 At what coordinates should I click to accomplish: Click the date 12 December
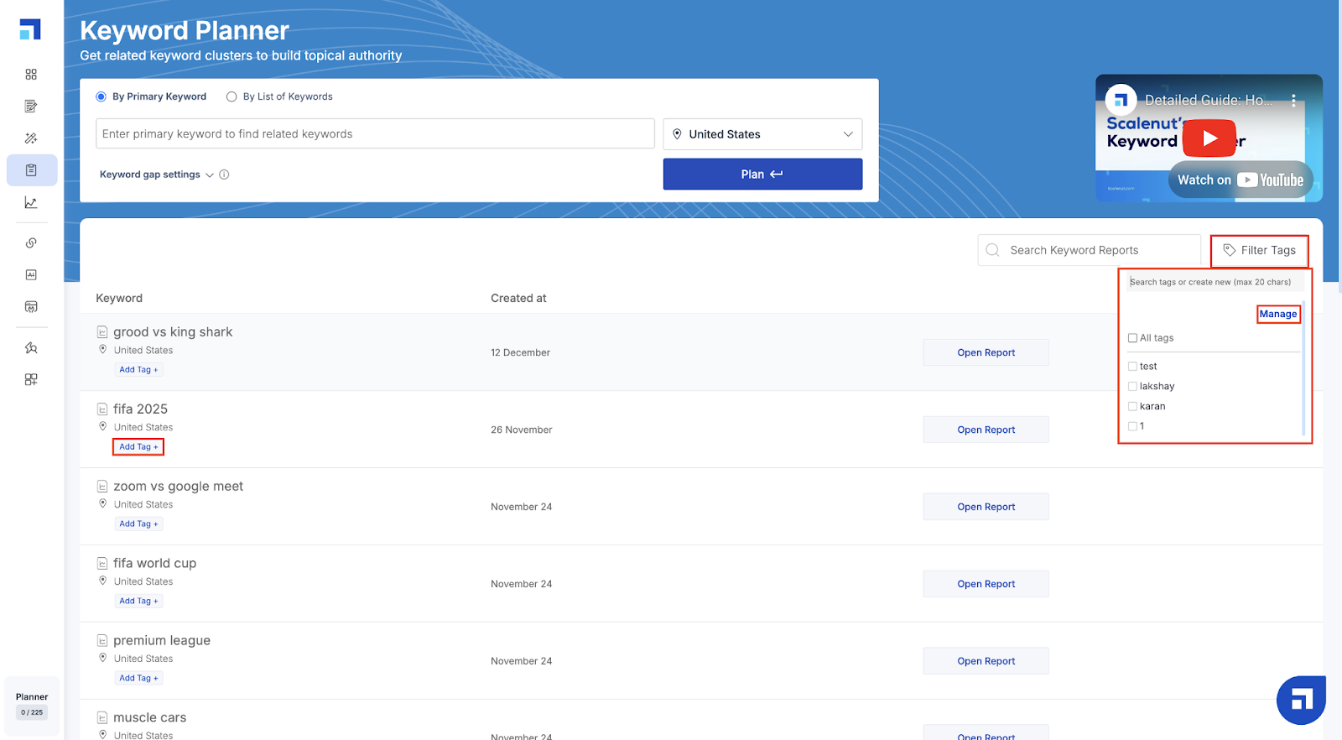[x=520, y=352]
